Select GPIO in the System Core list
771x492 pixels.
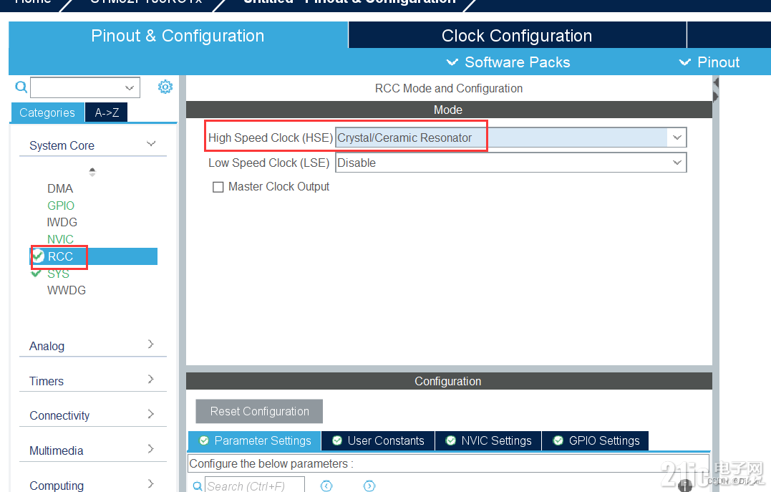61,206
